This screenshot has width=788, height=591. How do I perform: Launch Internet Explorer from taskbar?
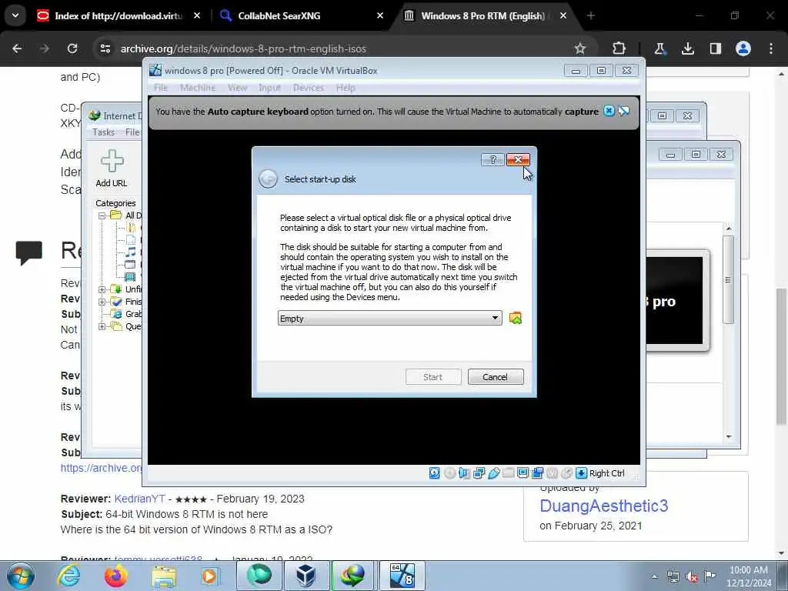68,576
